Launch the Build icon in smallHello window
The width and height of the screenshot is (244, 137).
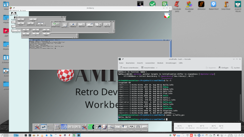coord(81,25)
